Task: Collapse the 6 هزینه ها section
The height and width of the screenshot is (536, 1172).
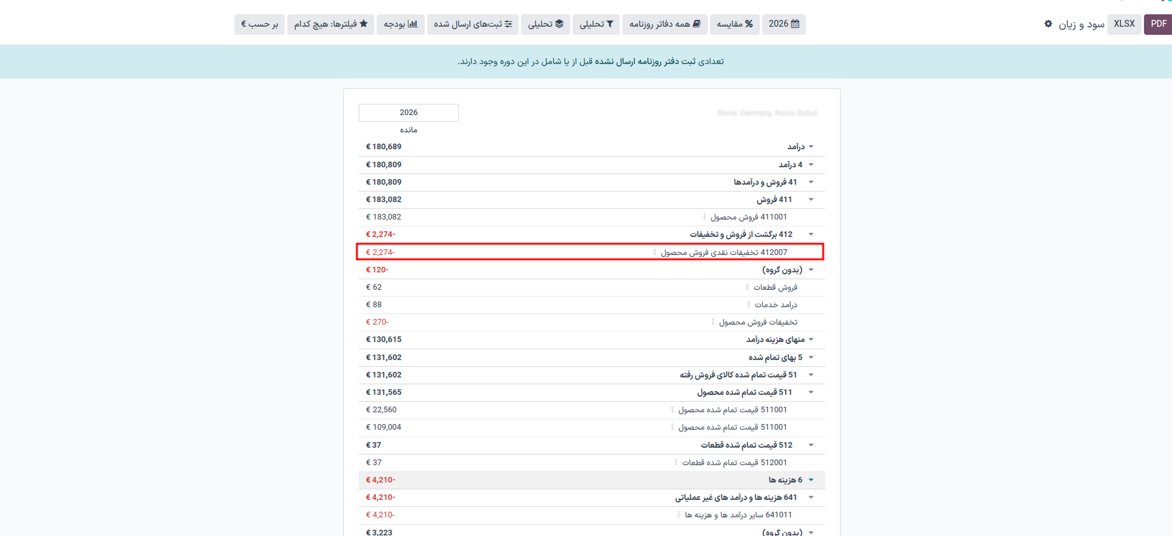Action: [811, 480]
